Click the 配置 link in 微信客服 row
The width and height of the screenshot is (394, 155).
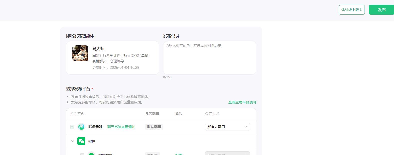pos(179,154)
